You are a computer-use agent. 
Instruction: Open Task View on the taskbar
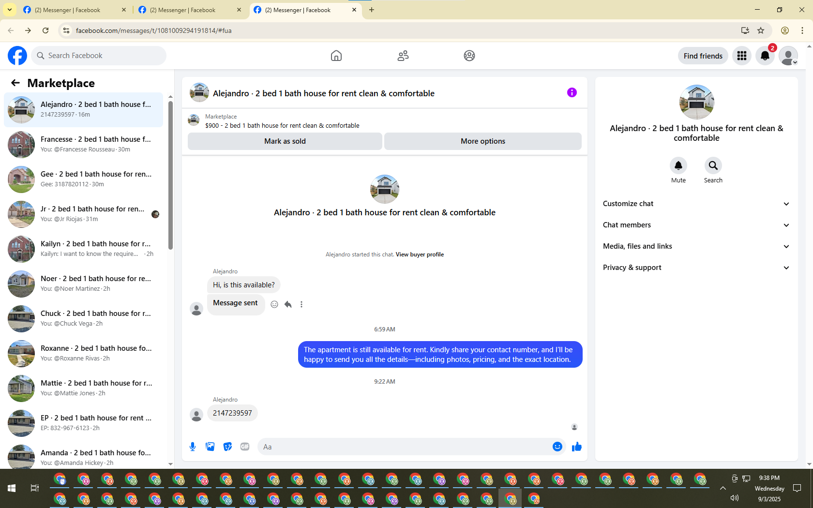click(x=35, y=488)
